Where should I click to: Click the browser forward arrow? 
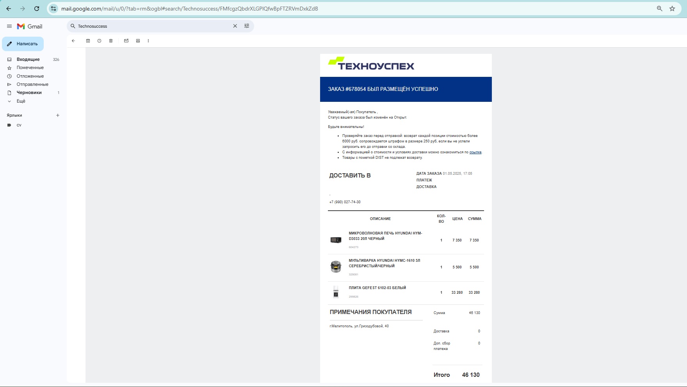tap(23, 9)
